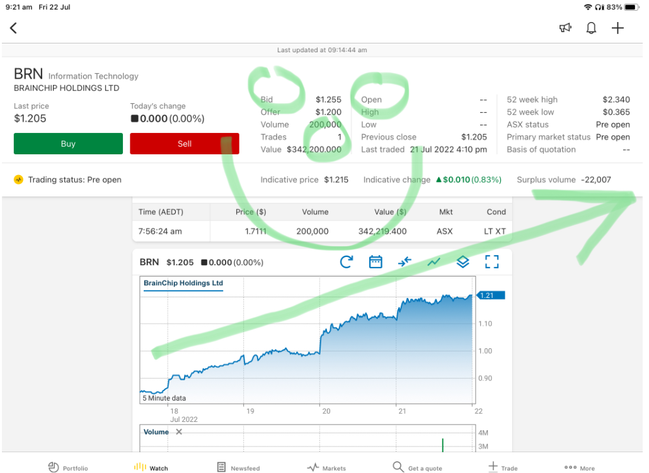Open the chart date range calendar

pyautogui.click(x=376, y=262)
